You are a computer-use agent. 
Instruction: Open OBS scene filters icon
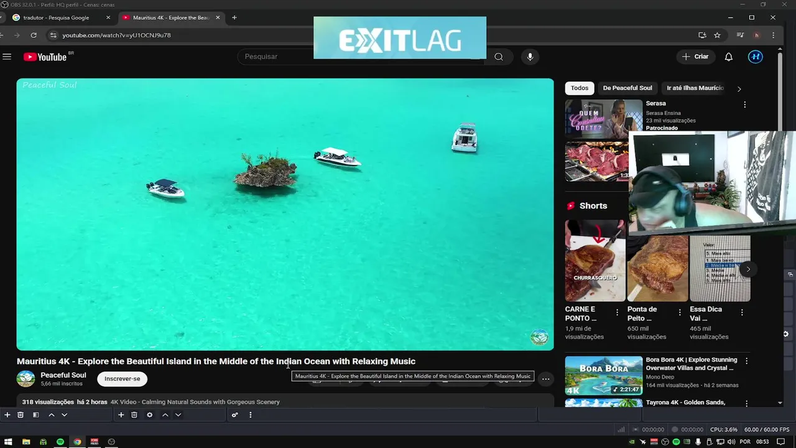[x=36, y=415]
